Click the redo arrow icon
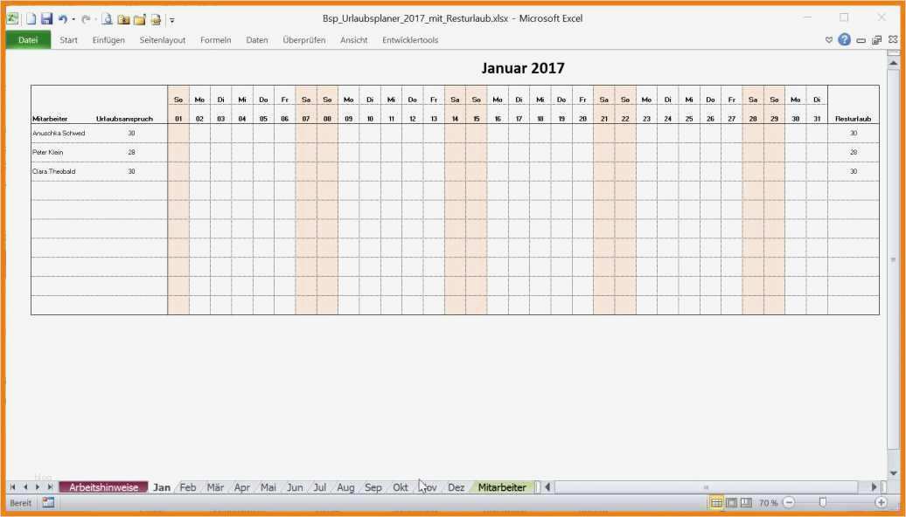The height and width of the screenshot is (517, 906). (x=86, y=19)
